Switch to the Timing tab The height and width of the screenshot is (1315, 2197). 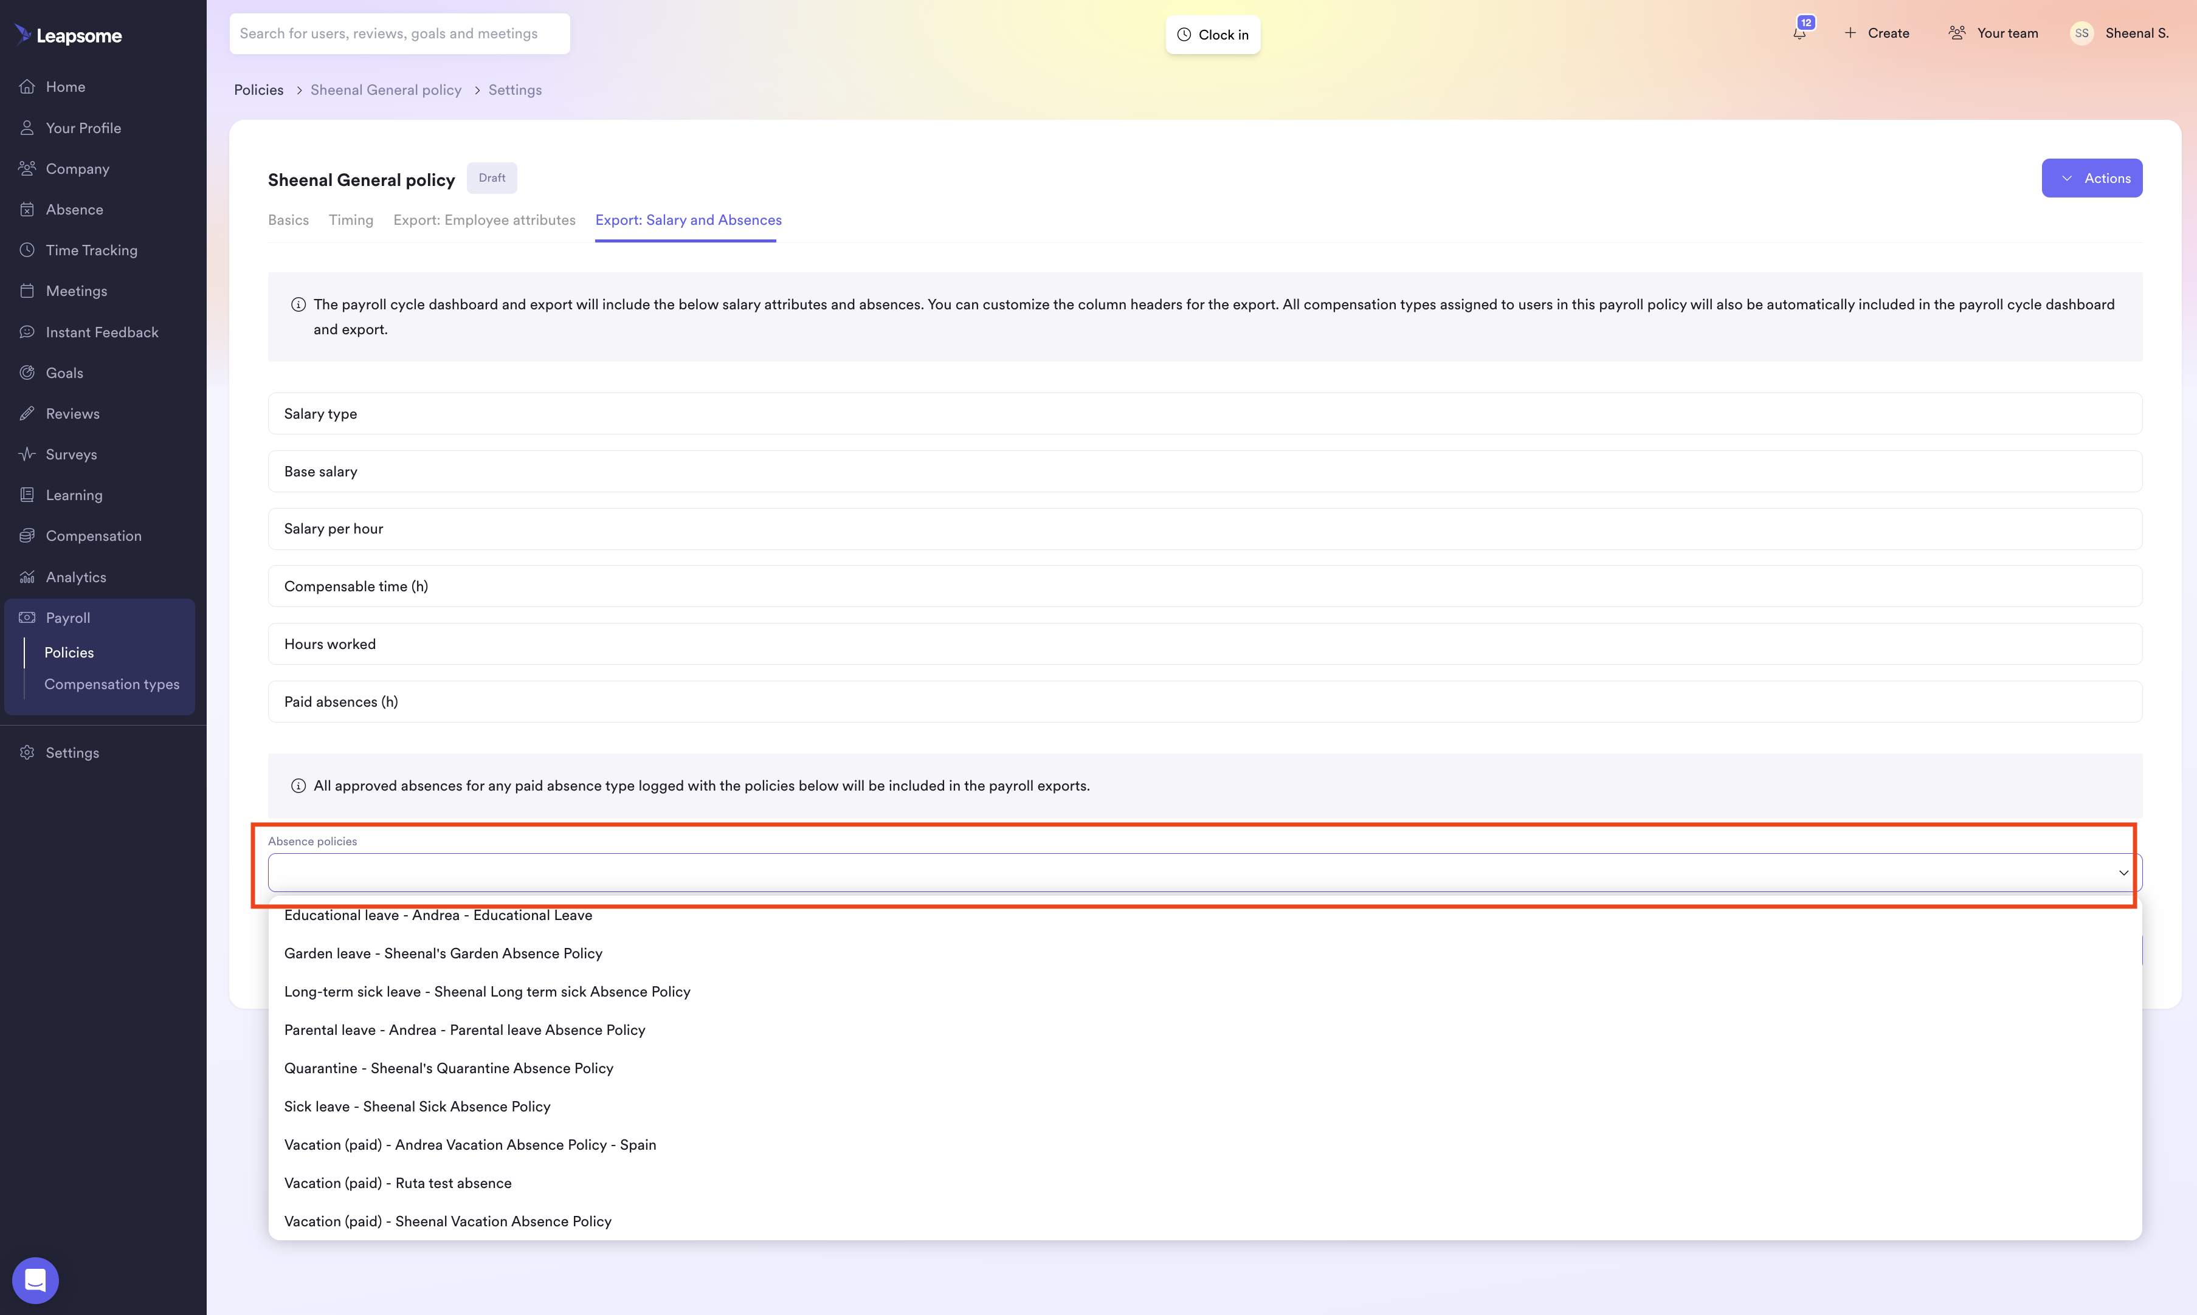[x=351, y=220]
